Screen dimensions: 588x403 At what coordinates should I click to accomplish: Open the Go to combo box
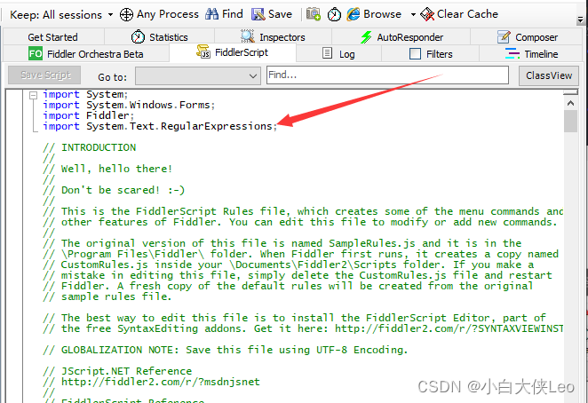tap(198, 75)
